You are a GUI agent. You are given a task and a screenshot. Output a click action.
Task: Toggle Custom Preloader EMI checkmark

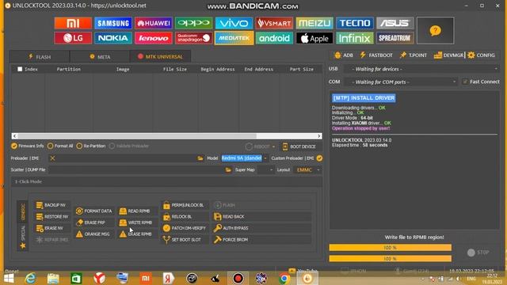coord(319,158)
